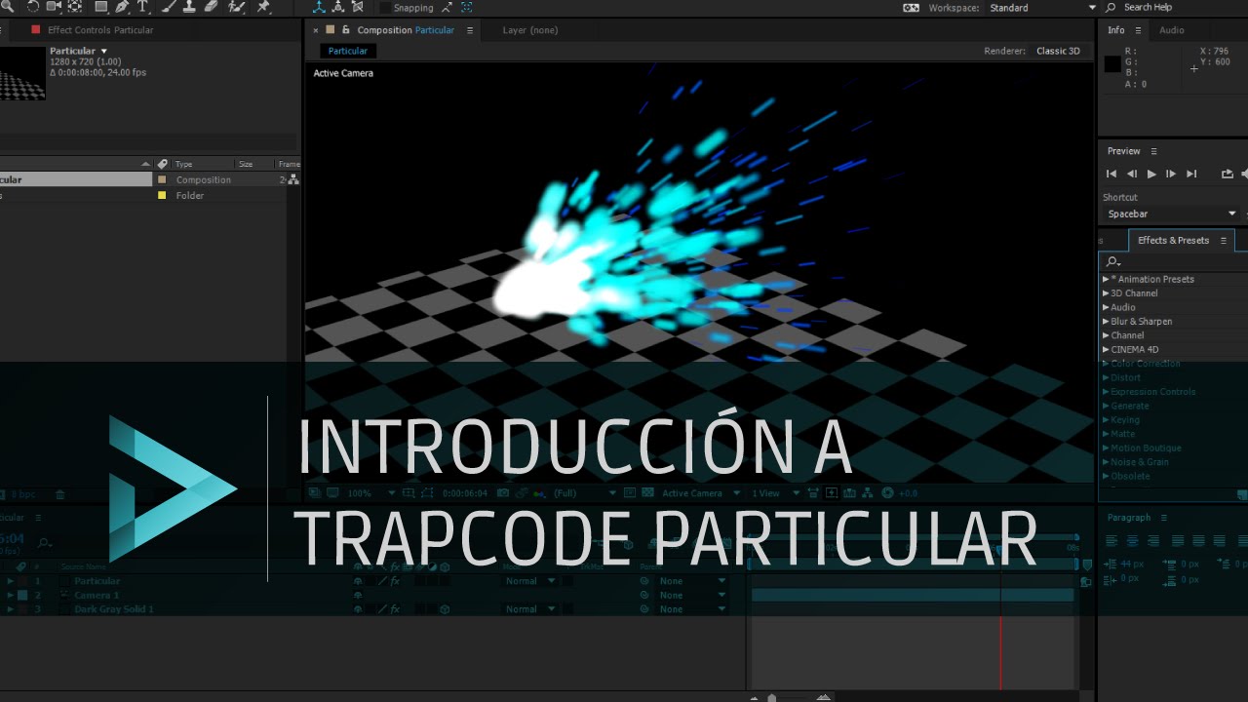1248x702 pixels.
Task: Open the Effect Controls Particular tab
Action: pyautogui.click(x=100, y=30)
